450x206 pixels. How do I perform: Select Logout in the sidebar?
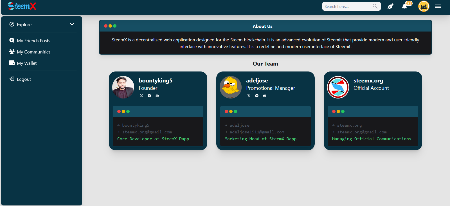24,79
